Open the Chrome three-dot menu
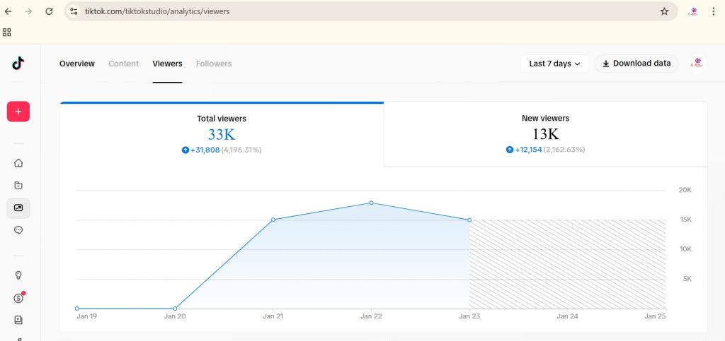This screenshot has height=341, width=725. [x=714, y=11]
